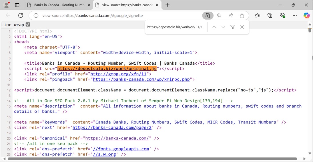Click the address bar URL field
The height and width of the screenshot is (162, 313).
[120, 15]
